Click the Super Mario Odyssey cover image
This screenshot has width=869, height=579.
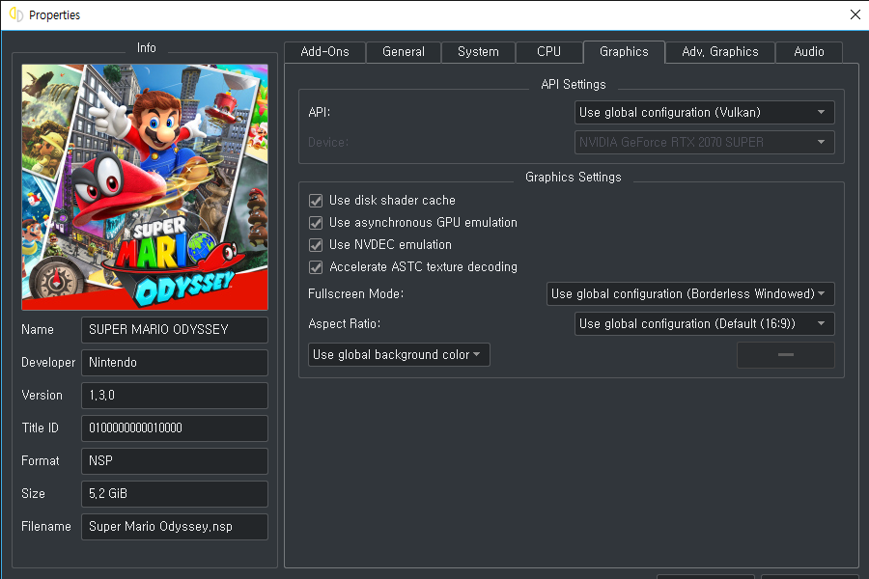coord(145,186)
